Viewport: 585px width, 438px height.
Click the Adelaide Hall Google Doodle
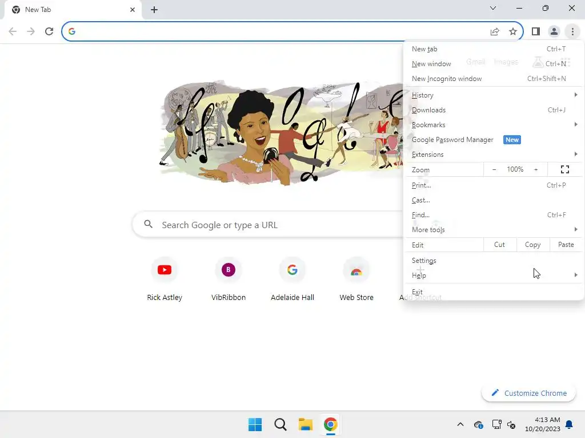coord(282,132)
